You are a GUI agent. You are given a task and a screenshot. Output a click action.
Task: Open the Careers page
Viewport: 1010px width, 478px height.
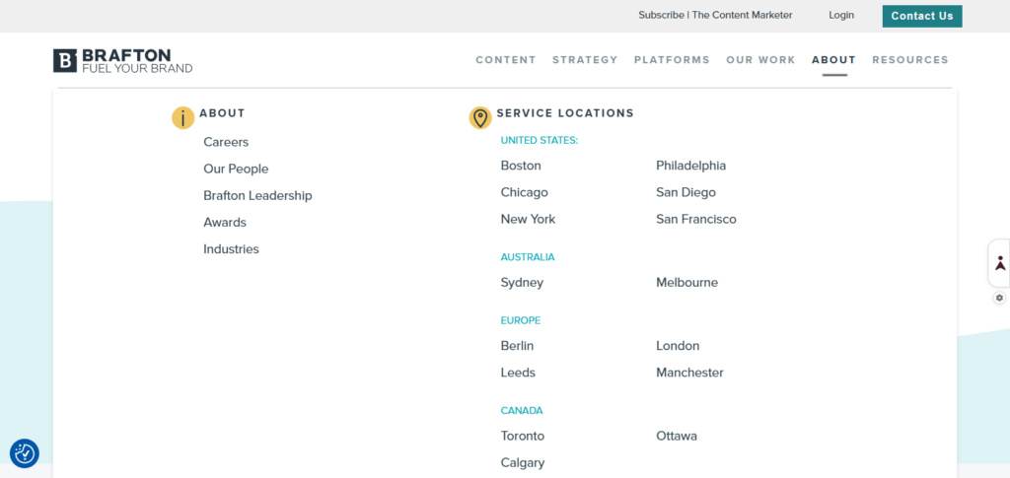point(226,142)
